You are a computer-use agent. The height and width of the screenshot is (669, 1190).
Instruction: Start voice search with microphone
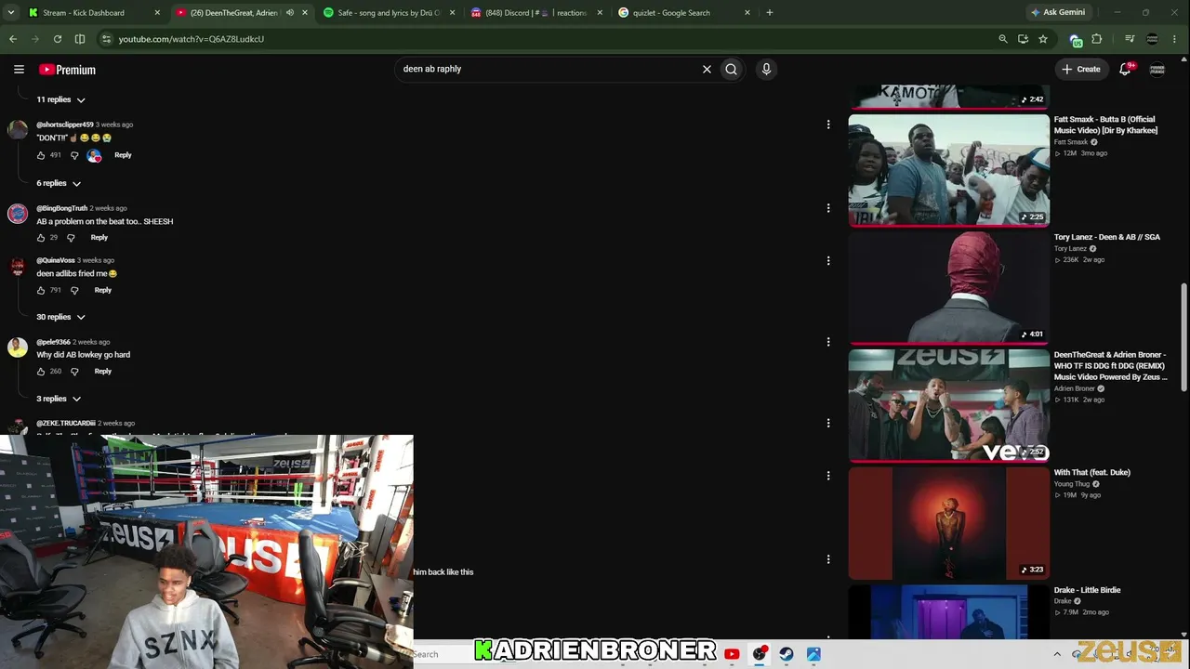click(x=766, y=69)
